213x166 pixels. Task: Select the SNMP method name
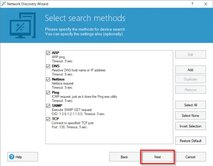57,106
